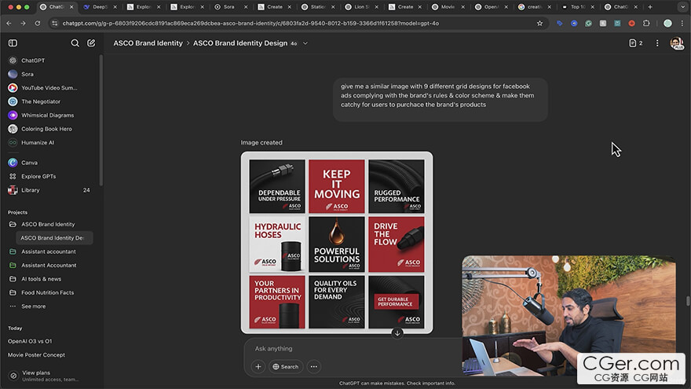Toggle the ChatGPT sidebar panel icon
This screenshot has width=691, height=389.
tap(13, 42)
